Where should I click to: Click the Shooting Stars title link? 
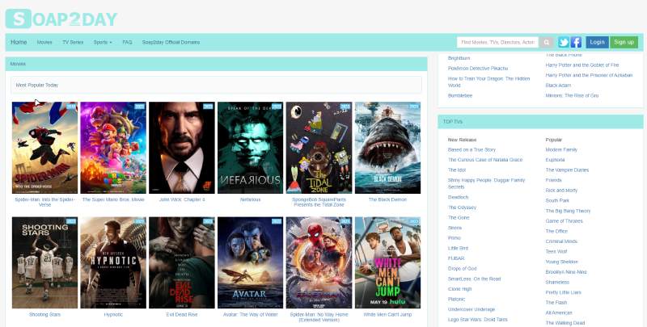coord(44,314)
